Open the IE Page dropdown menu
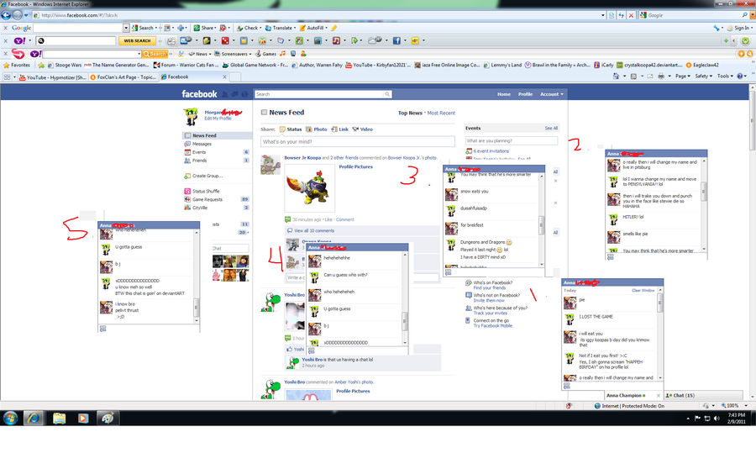Screen dimensions: 756x453 [682, 76]
